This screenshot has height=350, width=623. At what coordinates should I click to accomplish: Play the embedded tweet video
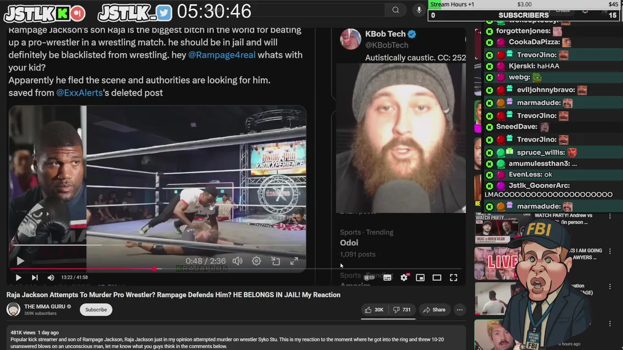click(x=20, y=262)
